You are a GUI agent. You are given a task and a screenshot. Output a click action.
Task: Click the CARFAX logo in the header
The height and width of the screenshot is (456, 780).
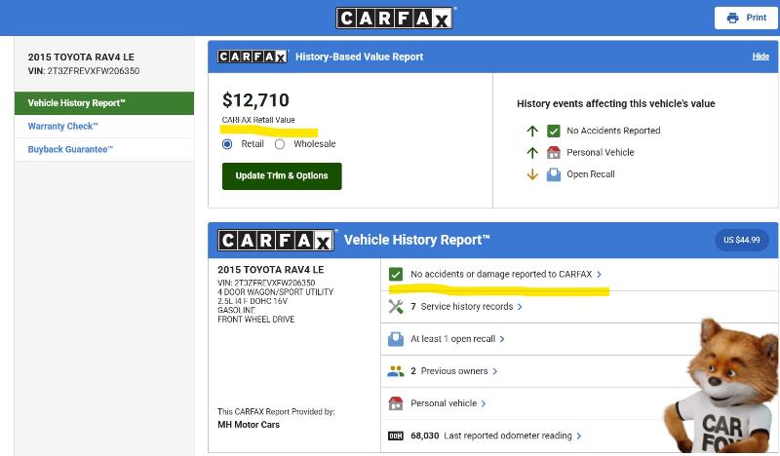coord(395,18)
